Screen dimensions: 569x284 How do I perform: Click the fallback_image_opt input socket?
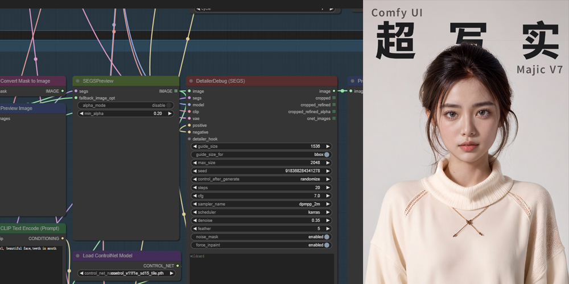coord(76,98)
